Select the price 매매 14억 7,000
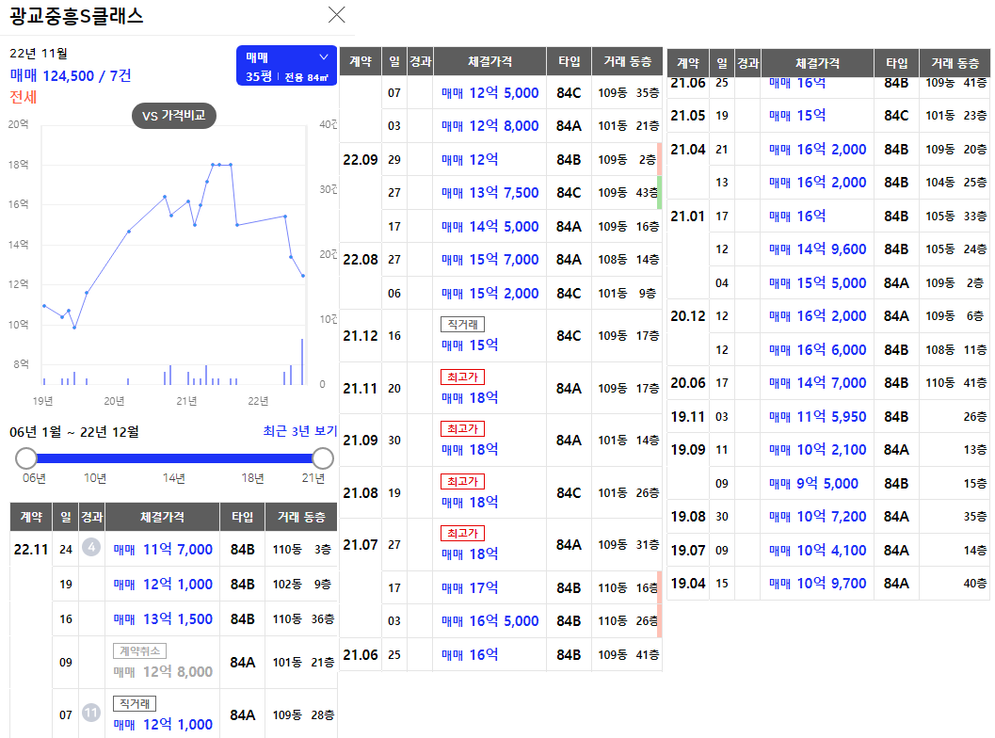This screenshot has height=738, width=995. click(817, 382)
